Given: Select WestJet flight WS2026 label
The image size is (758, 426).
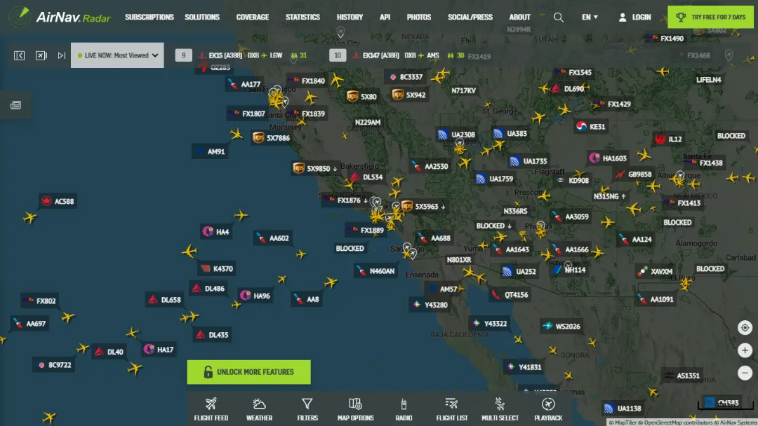Looking at the screenshot, I should (x=561, y=326).
